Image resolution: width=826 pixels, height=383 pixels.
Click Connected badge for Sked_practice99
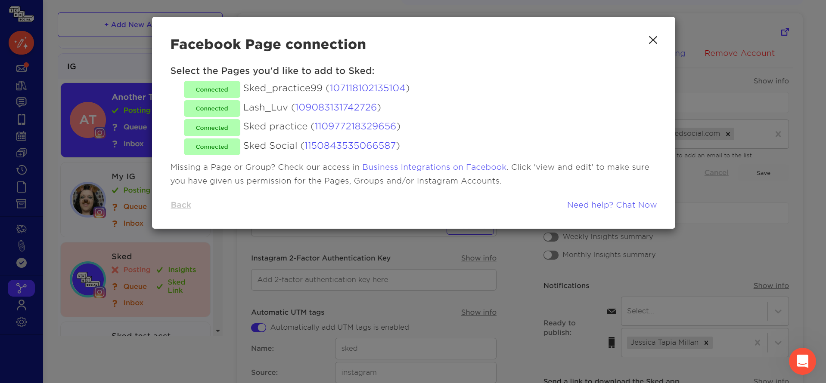[212, 89]
